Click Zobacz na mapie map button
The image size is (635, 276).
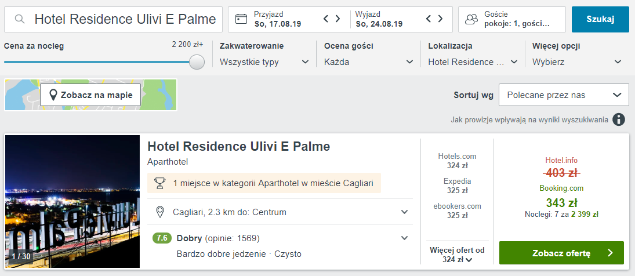pyautogui.click(x=90, y=95)
